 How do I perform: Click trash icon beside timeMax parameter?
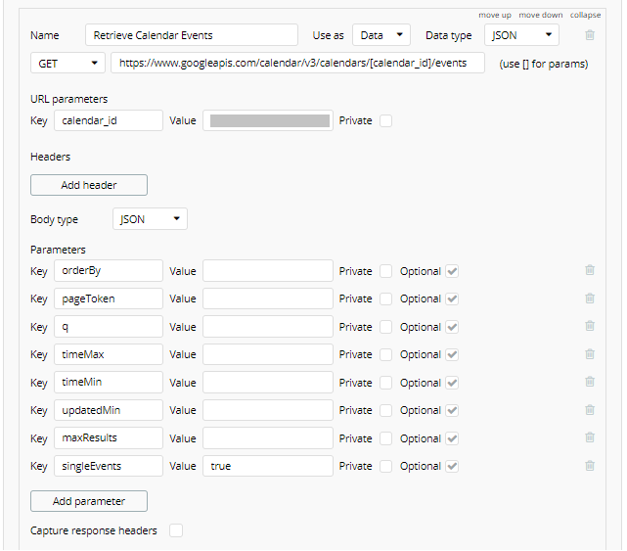click(589, 354)
